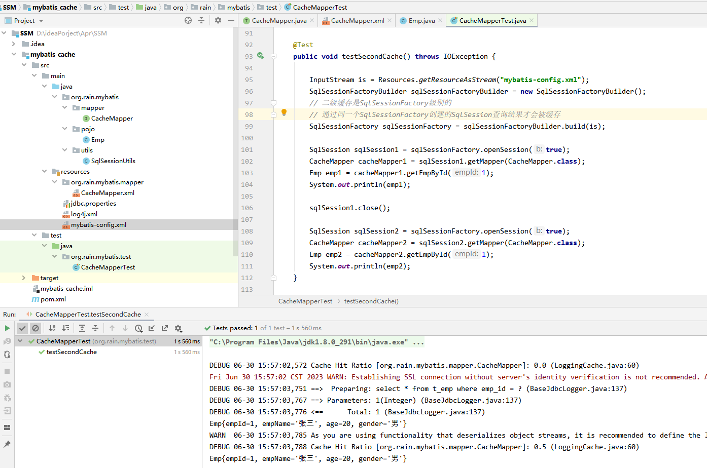Click mybatis_cache breadcrumb in navigation bar
Screen dimensions: 707x468
tap(50, 7)
